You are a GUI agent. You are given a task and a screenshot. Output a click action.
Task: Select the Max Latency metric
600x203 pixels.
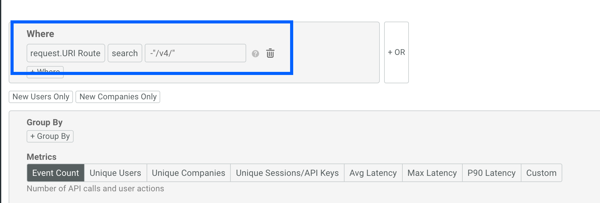(x=432, y=173)
